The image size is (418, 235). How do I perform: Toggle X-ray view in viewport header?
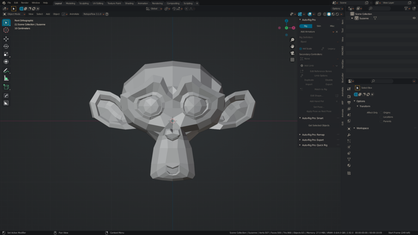(x=319, y=14)
